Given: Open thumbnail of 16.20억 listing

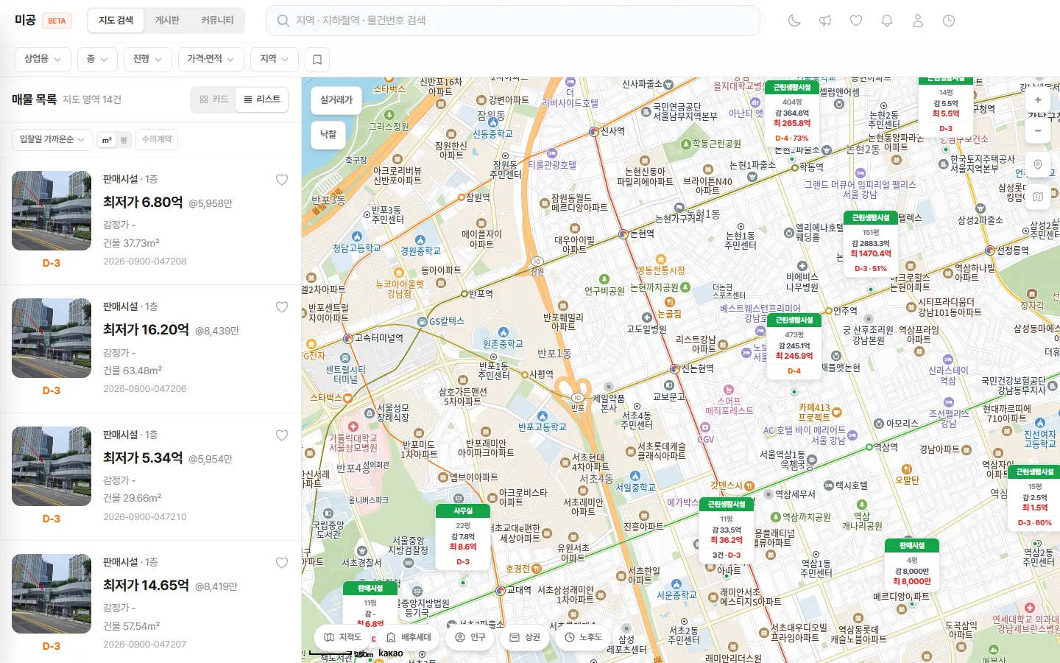Looking at the screenshot, I should [x=52, y=338].
